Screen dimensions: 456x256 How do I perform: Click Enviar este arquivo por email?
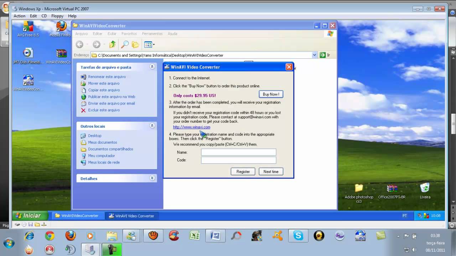click(112, 103)
